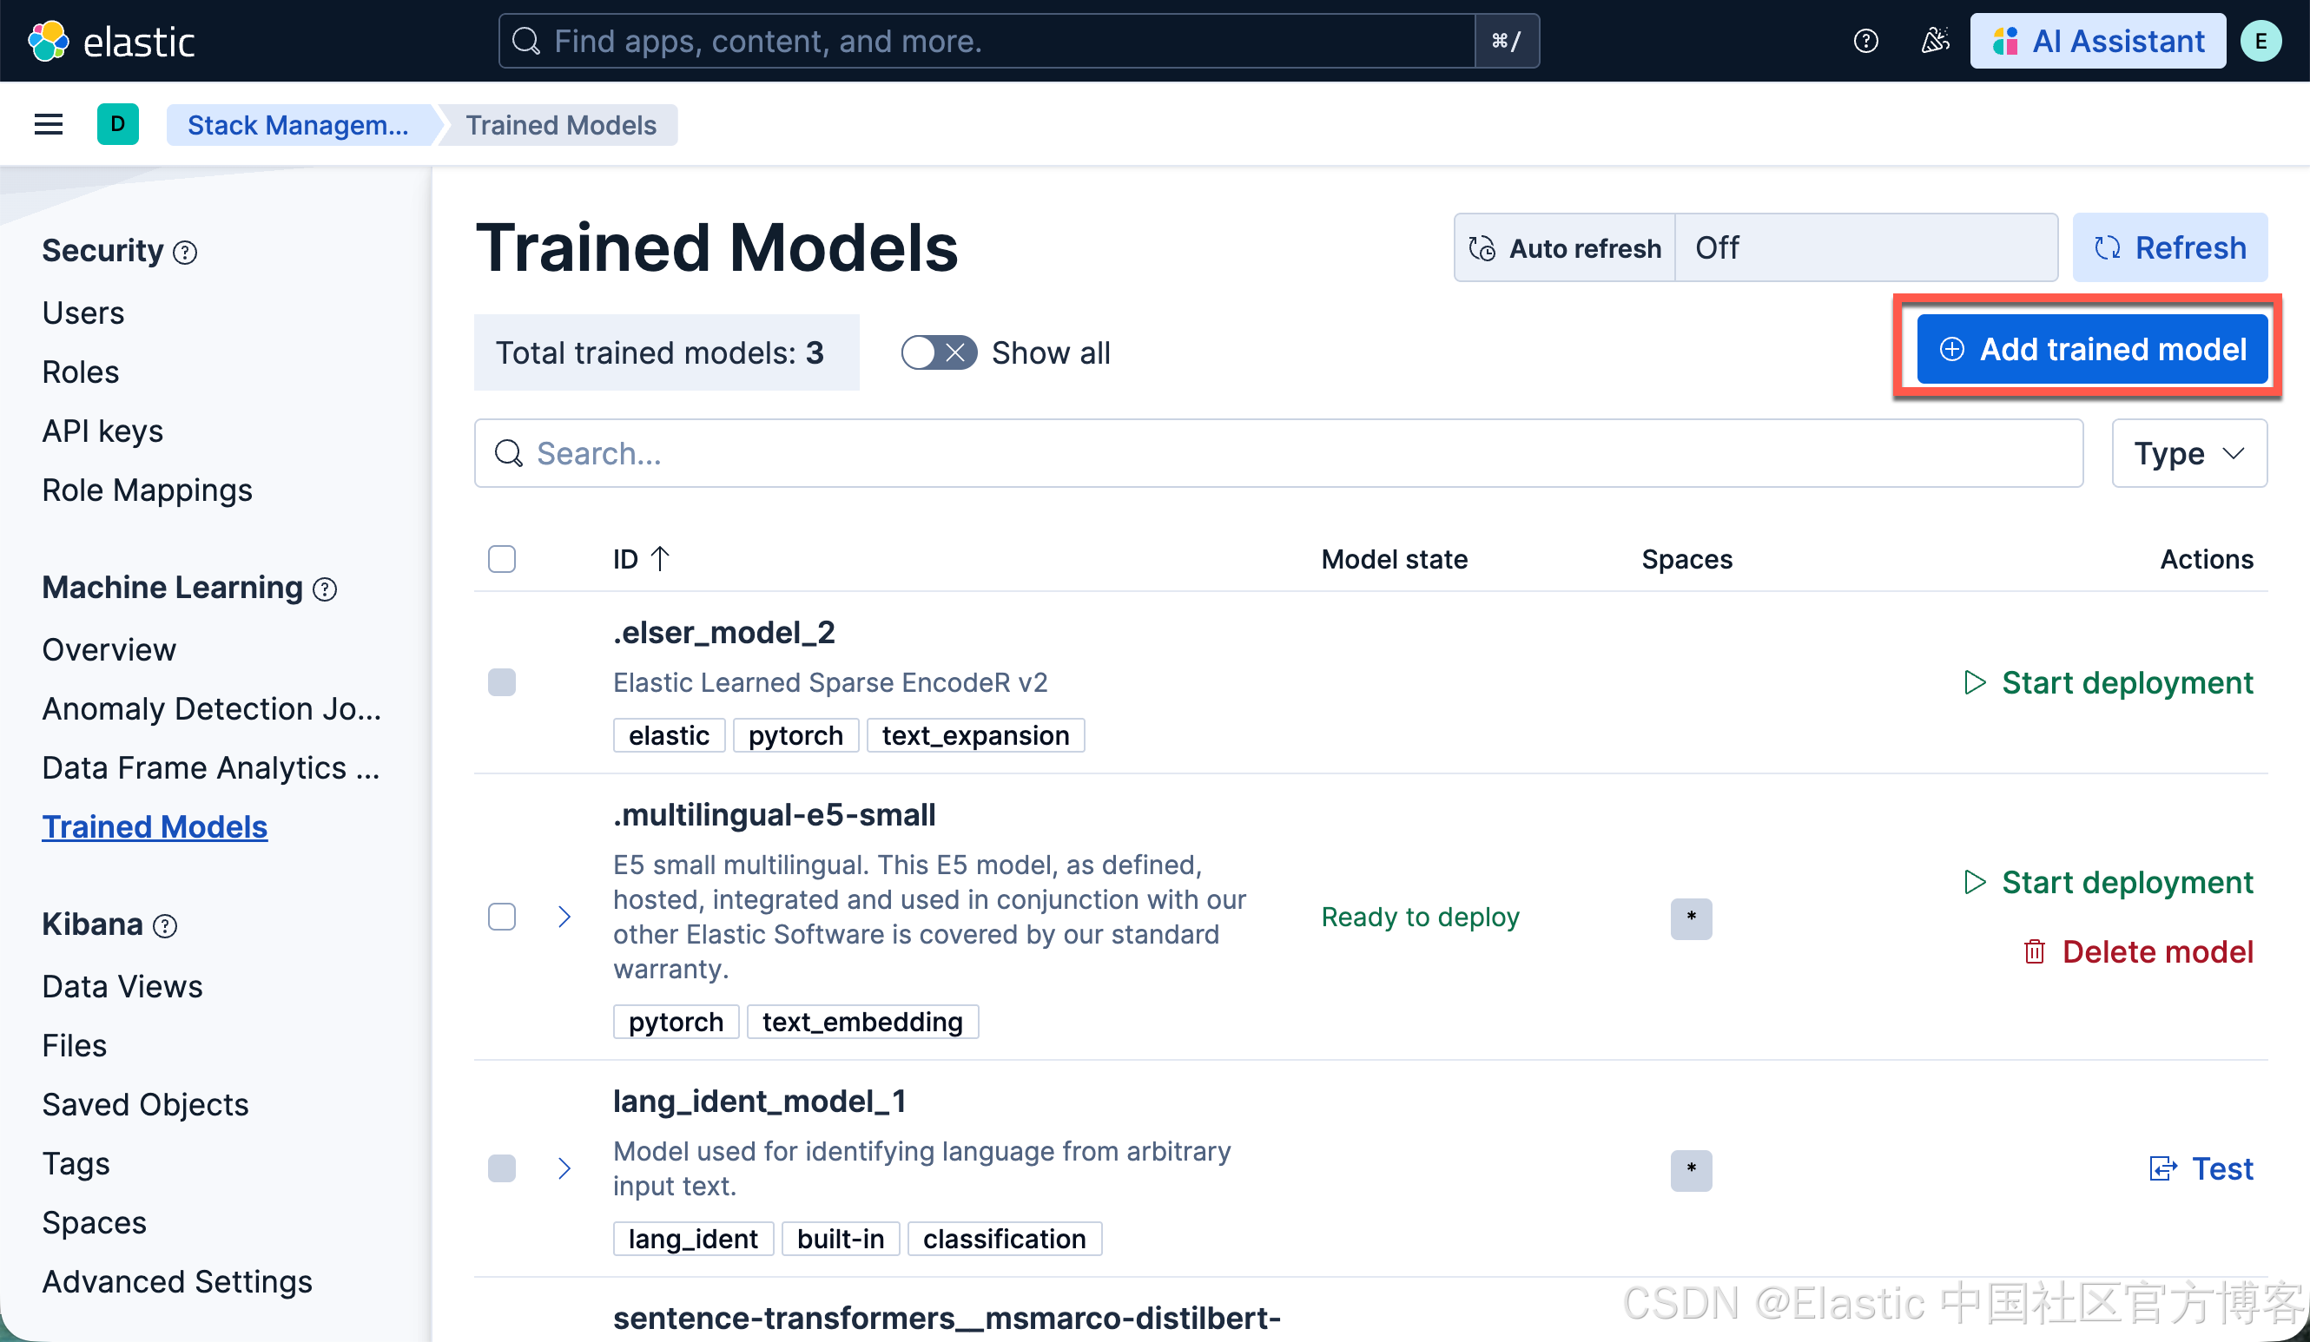Image resolution: width=2310 pixels, height=1342 pixels.
Task: Click the Add trained model button
Action: point(2092,349)
